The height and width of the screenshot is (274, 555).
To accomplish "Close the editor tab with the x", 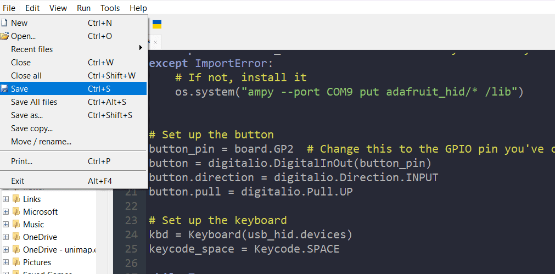I will coord(155,42).
